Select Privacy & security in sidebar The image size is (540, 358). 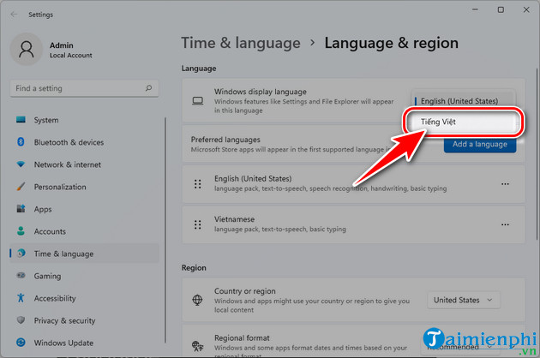click(x=64, y=320)
